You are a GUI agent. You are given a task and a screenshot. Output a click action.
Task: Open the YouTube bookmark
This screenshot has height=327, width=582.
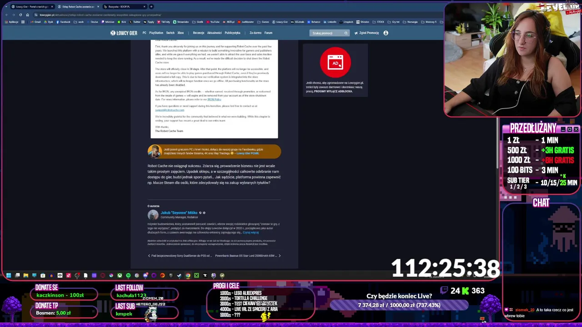[x=212, y=22]
